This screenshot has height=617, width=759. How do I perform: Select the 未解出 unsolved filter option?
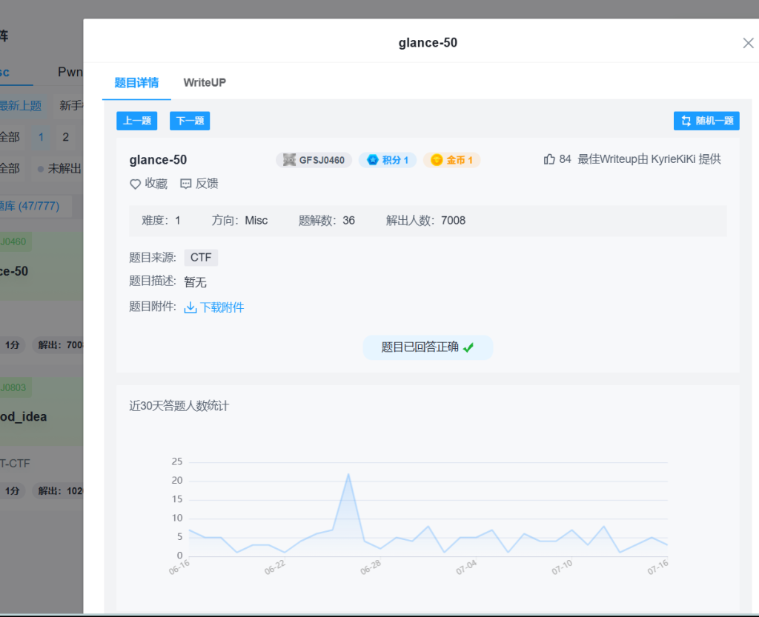point(62,169)
